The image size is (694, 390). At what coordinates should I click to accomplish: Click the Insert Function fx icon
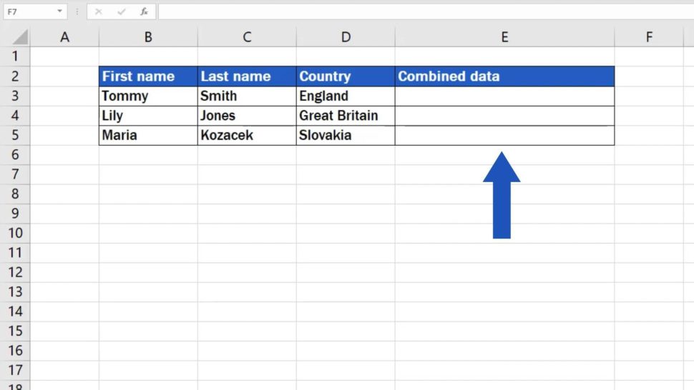144,11
